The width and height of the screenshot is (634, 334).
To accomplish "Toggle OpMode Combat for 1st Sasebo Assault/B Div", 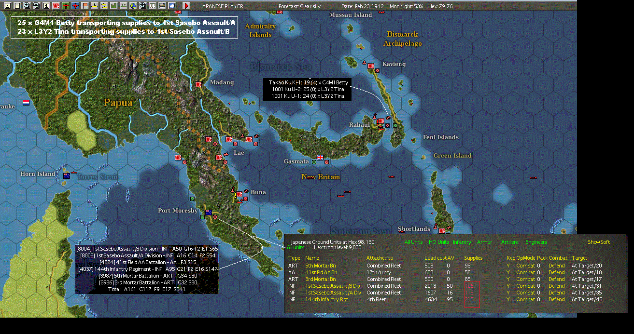I will (x=525, y=286).
